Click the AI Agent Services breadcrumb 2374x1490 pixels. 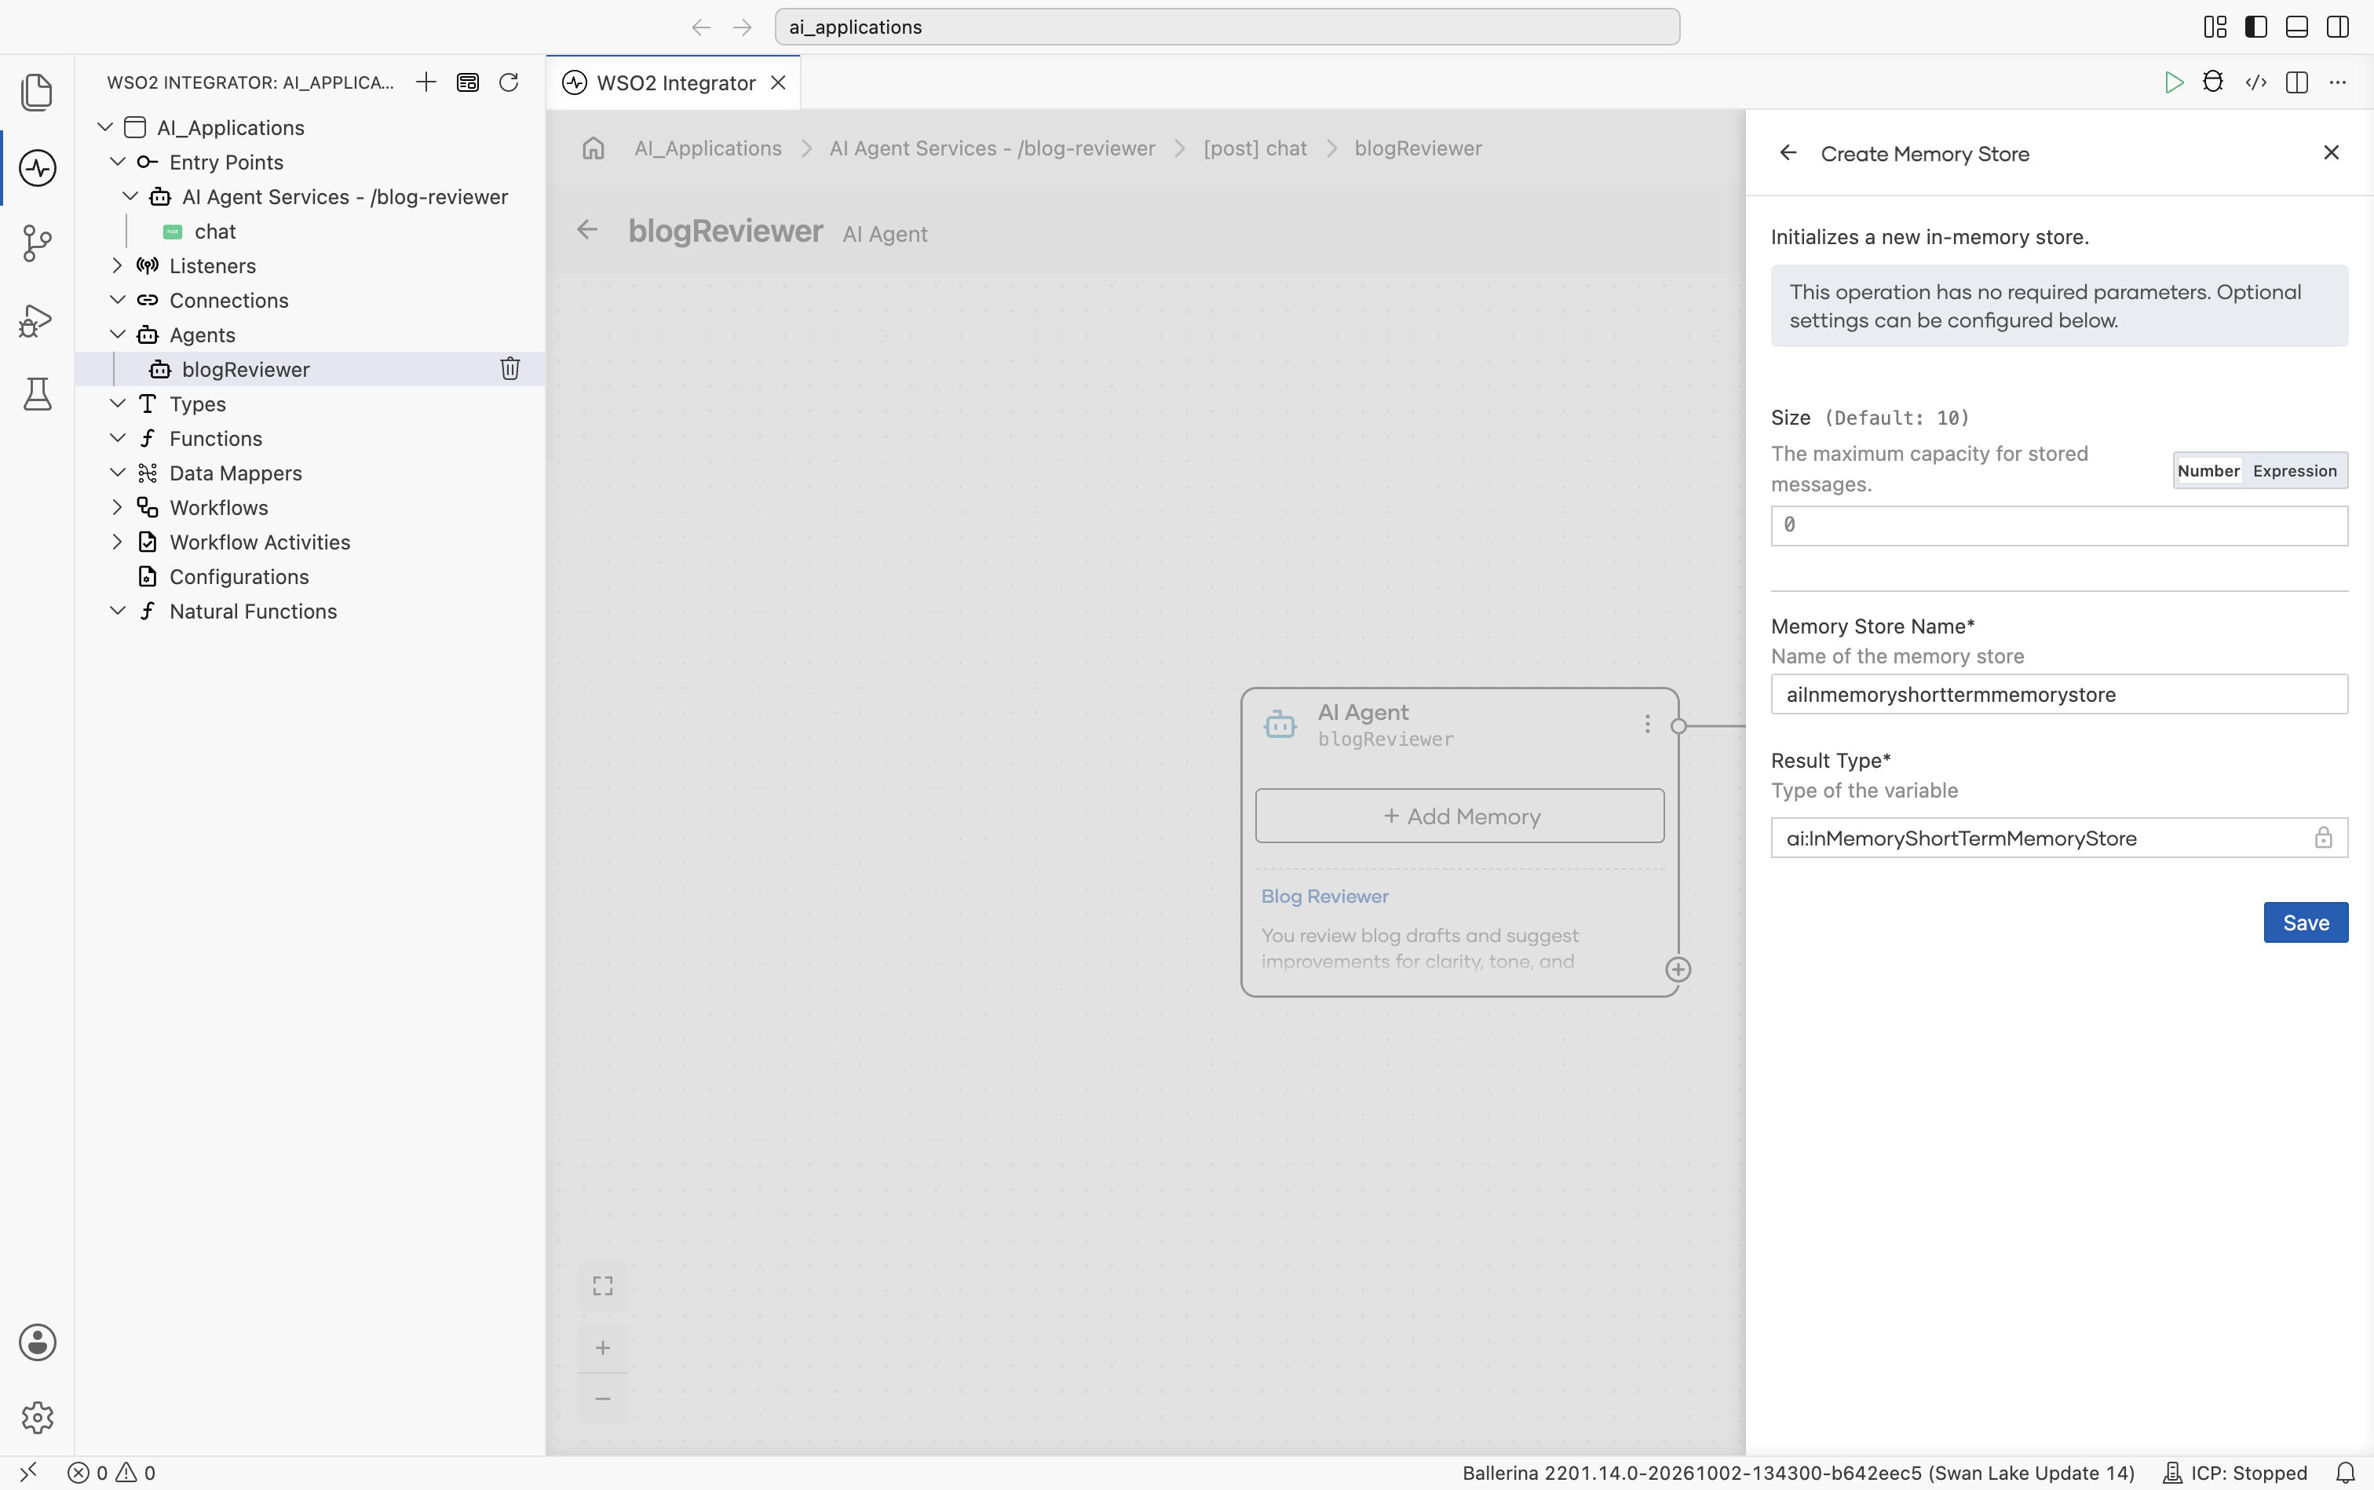click(x=992, y=148)
